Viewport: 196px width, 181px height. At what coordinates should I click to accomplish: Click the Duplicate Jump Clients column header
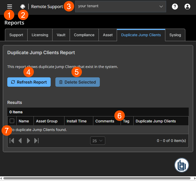161,121
